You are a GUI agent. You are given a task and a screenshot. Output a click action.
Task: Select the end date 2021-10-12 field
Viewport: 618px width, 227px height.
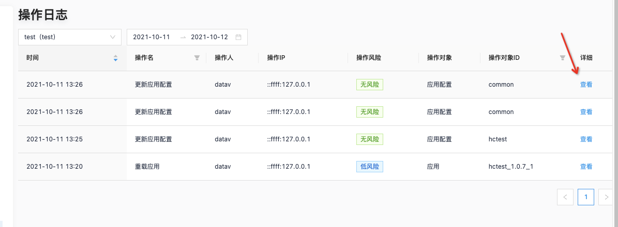click(209, 37)
